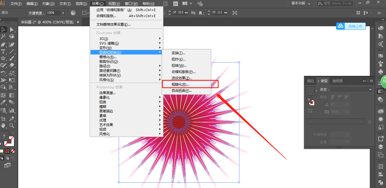Open the 对象(O) menu

tap(48, 4)
